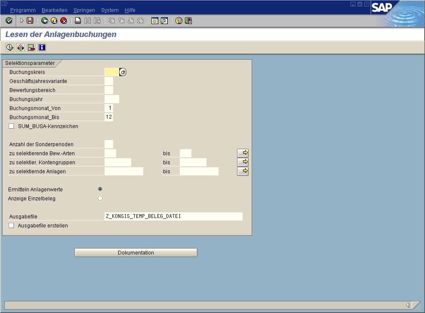This screenshot has height=313, width=425.
Task: Click the Bew.-Arten bis field
Action: (186, 153)
